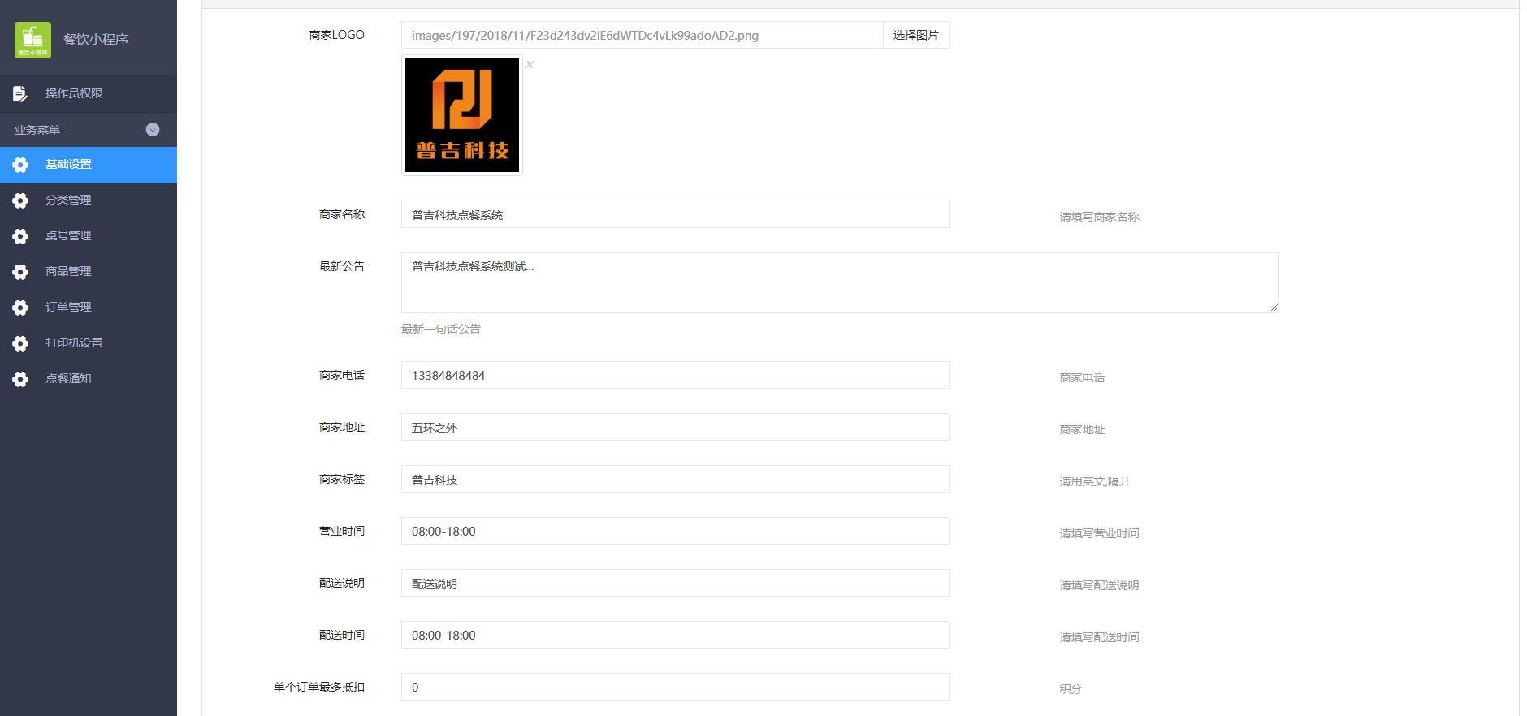This screenshot has width=1527, height=716.
Task: Open 订单管理 in the sidebar
Action: [x=89, y=308]
